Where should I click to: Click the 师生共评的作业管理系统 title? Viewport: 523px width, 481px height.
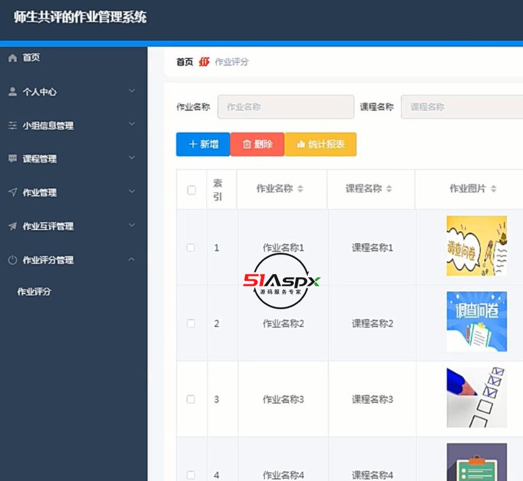pyautogui.click(x=80, y=17)
